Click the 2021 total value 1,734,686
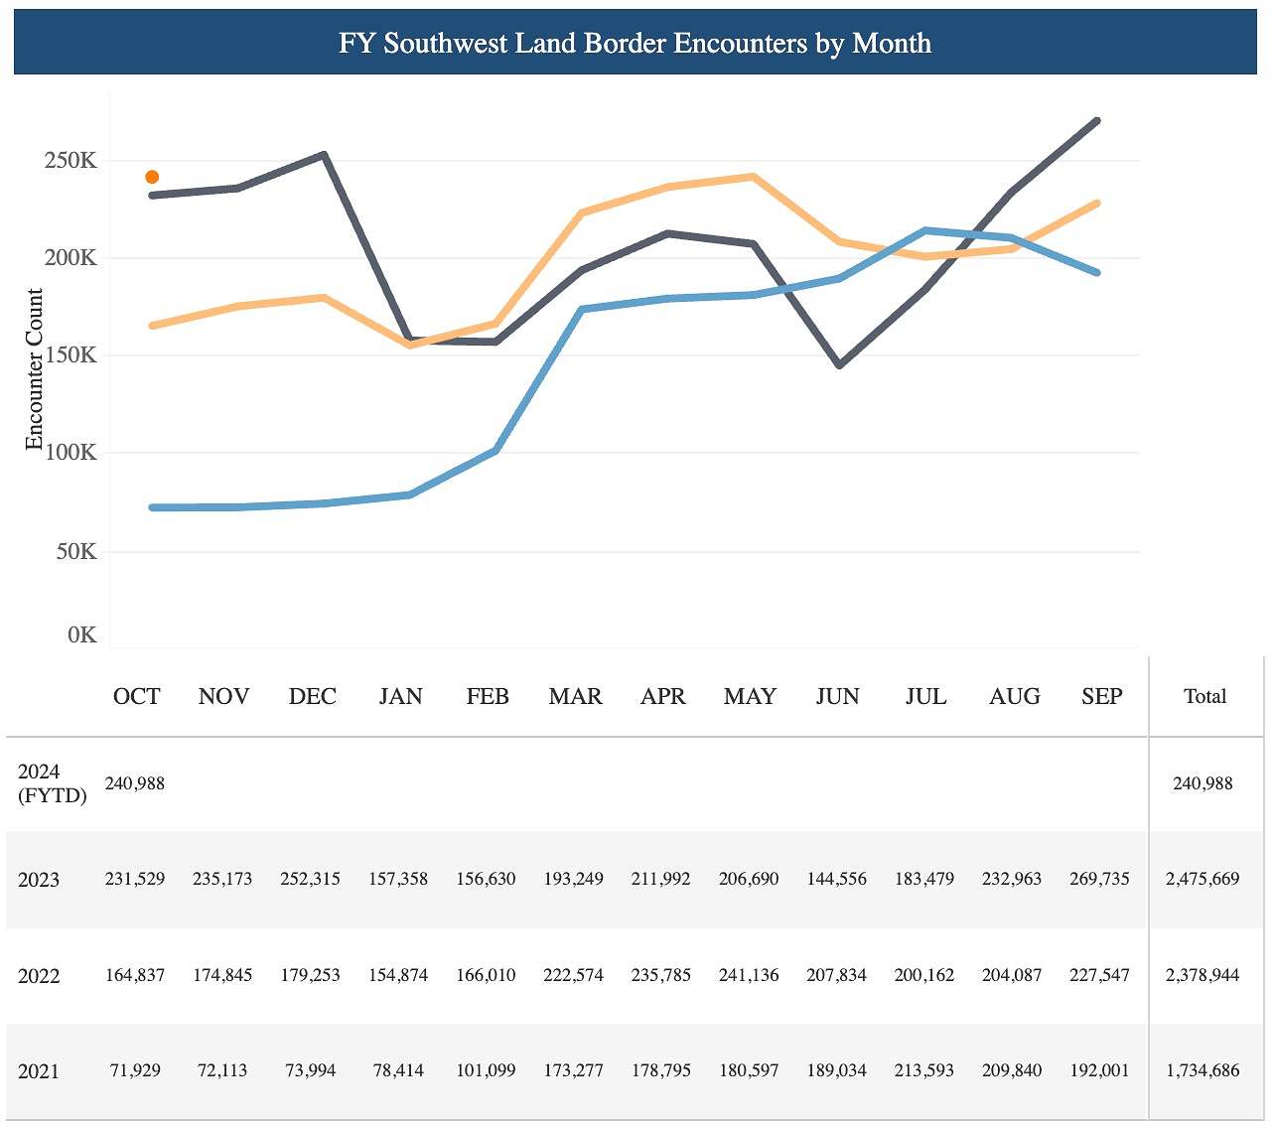 pyautogui.click(x=1202, y=1070)
